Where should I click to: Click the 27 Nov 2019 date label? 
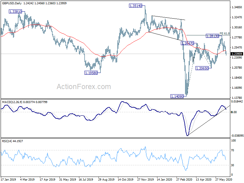(x=145, y=180)
